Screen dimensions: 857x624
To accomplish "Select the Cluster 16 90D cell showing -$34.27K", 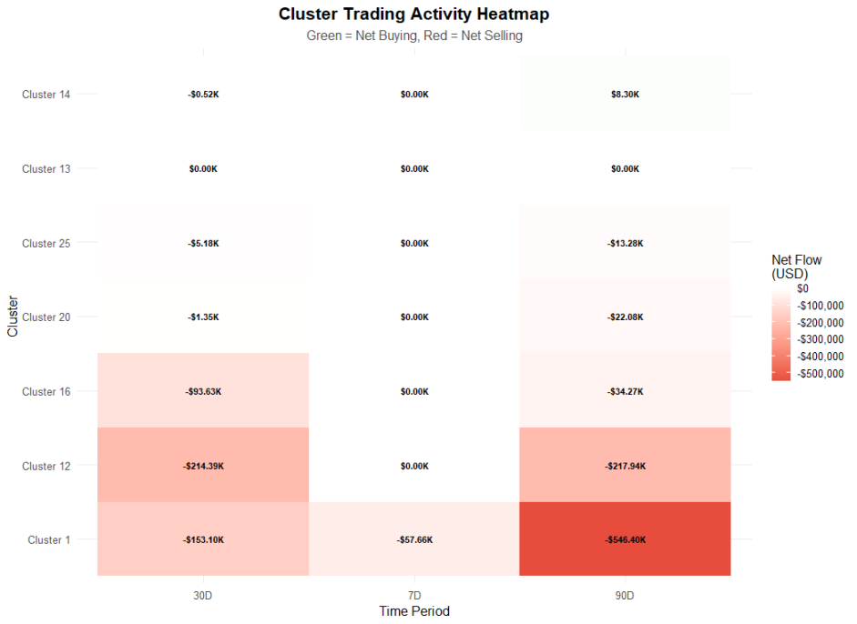I will click(x=625, y=391).
